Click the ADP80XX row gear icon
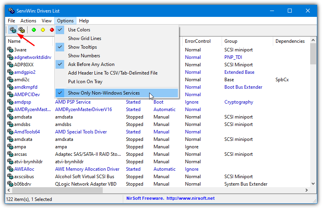This screenshot has height=208, width=322. coord(10,64)
